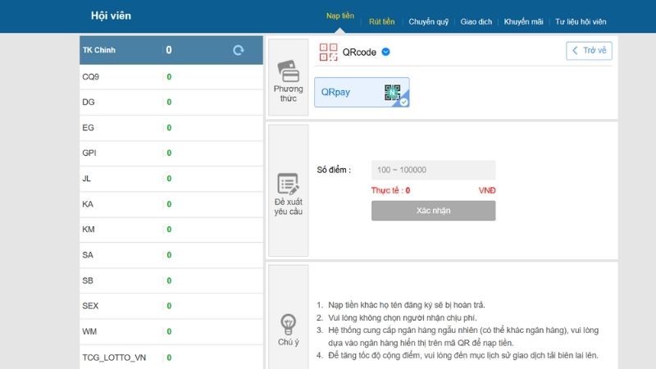The width and height of the screenshot is (656, 369).
Task: Click the Số điểm label
Action: [334, 170]
